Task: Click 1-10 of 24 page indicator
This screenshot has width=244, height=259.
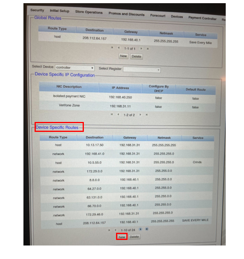Action: click(128, 230)
